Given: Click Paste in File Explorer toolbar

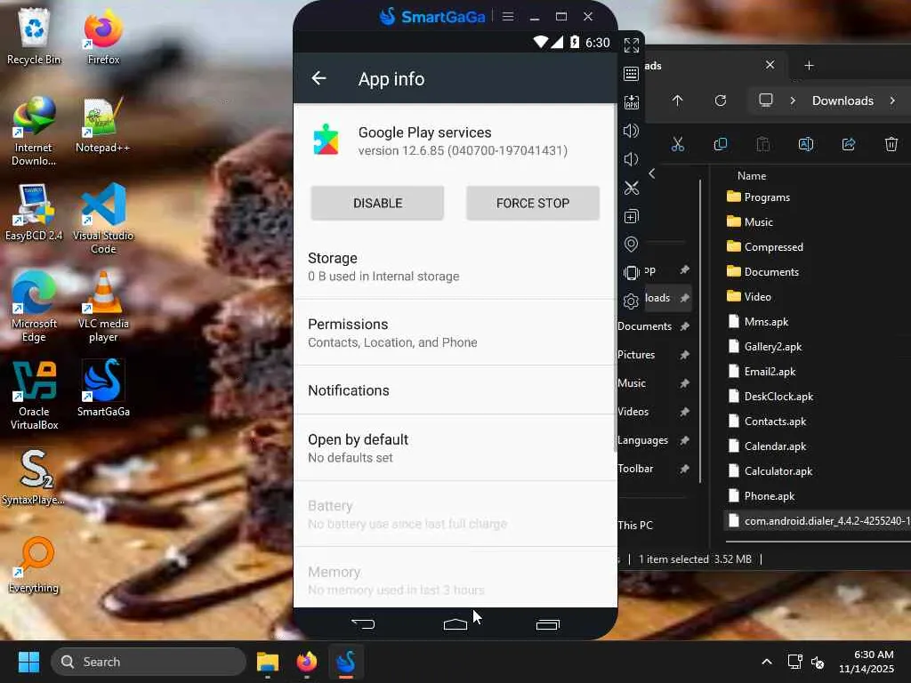Looking at the screenshot, I should [762, 144].
